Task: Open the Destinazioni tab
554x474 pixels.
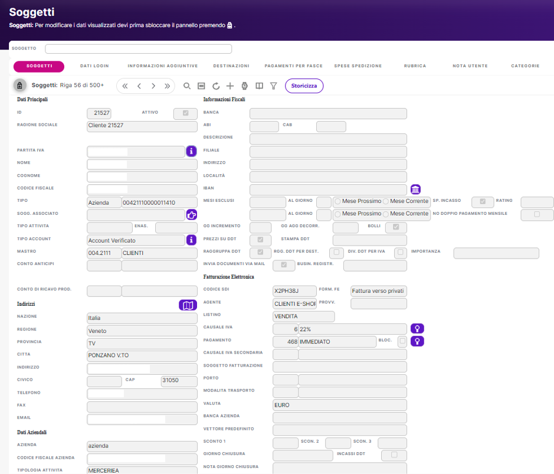Action: click(x=231, y=66)
